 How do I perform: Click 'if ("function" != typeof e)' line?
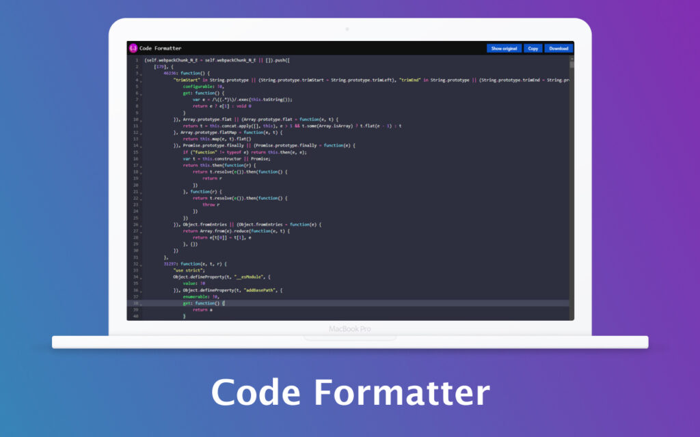pyautogui.click(x=245, y=152)
